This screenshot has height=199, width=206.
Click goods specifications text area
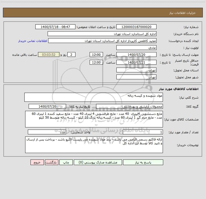(x=94, y=119)
